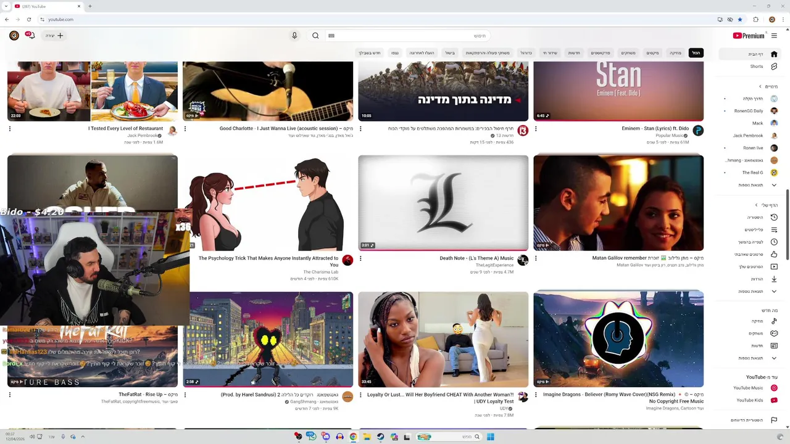Open Steam from the taskbar
The image size is (790, 444).
pyautogui.click(x=380, y=437)
